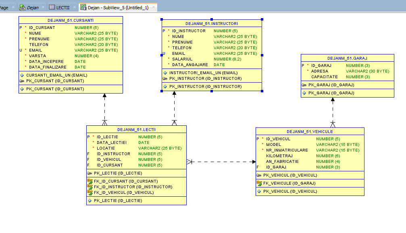Close the Dejan worksheet tab
The height and width of the screenshot is (233, 406).
point(43,7)
